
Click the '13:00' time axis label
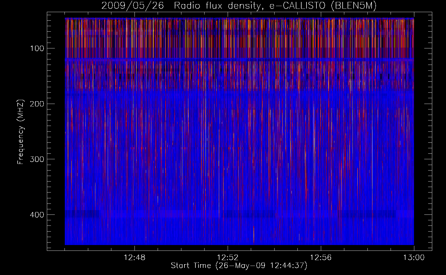coord(414,258)
